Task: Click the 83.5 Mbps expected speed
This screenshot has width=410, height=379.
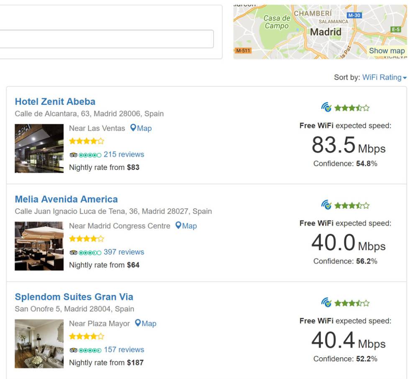Action: click(x=348, y=145)
